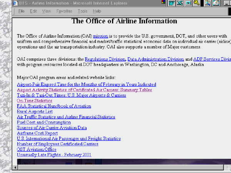Launch Microsoft Word from the Office shortcut bar
231x173 pixels.
click(x=172, y=3)
